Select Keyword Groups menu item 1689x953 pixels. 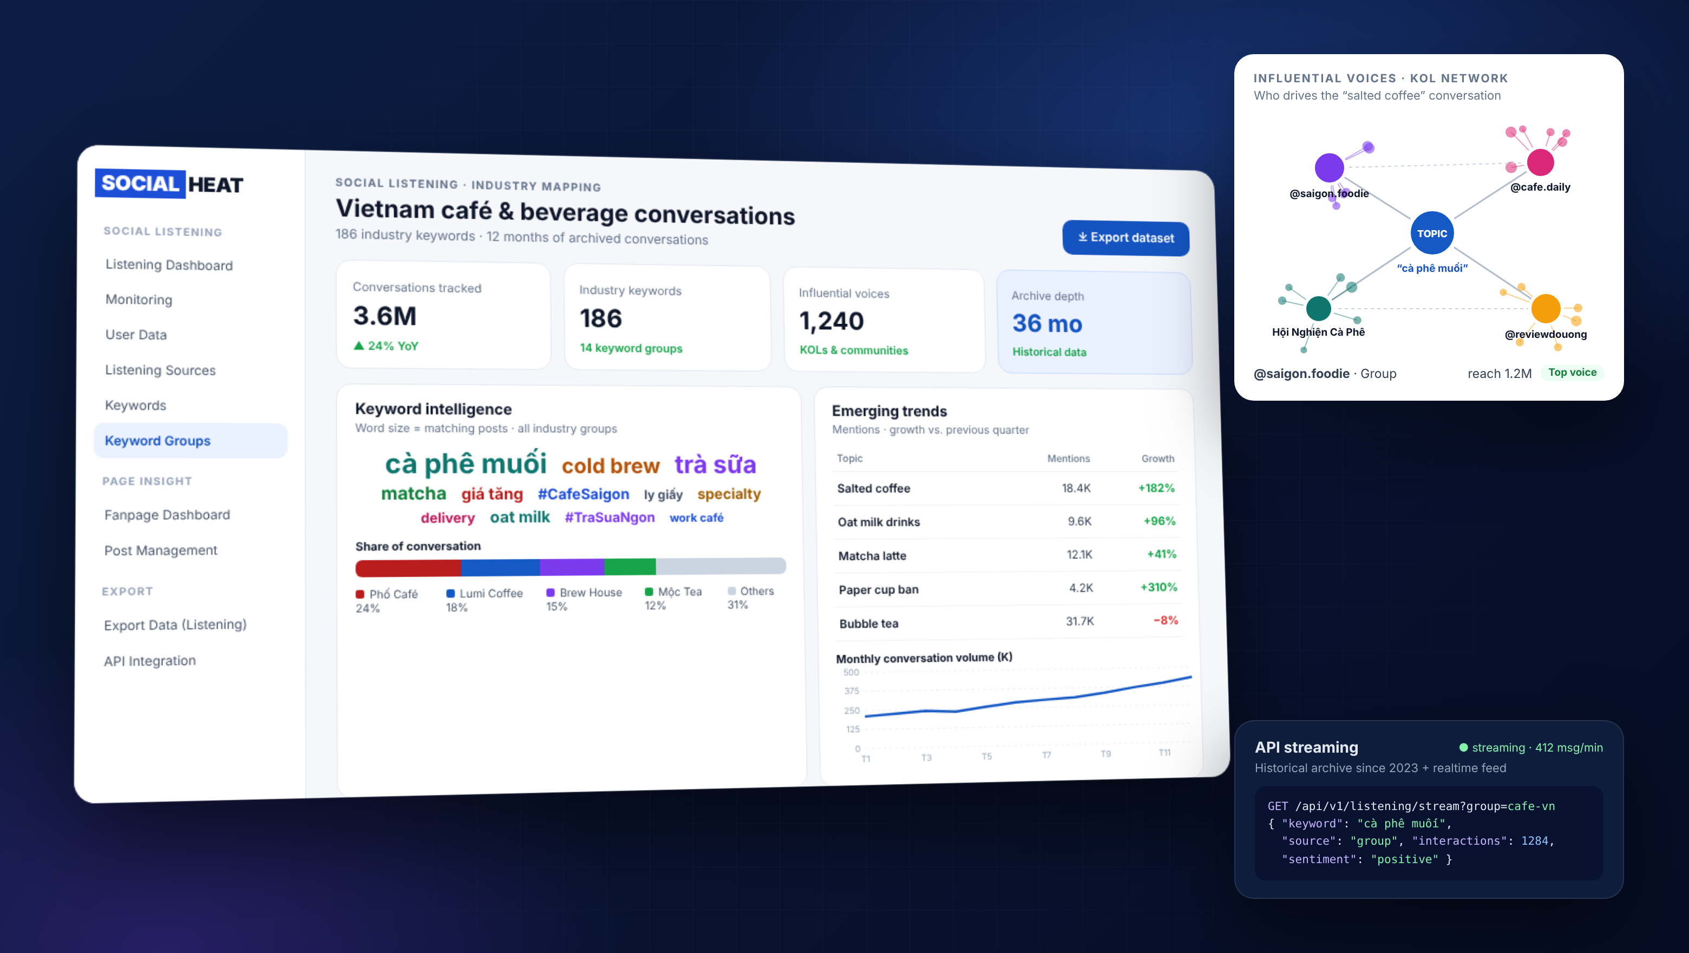pyautogui.click(x=190, y=441)
